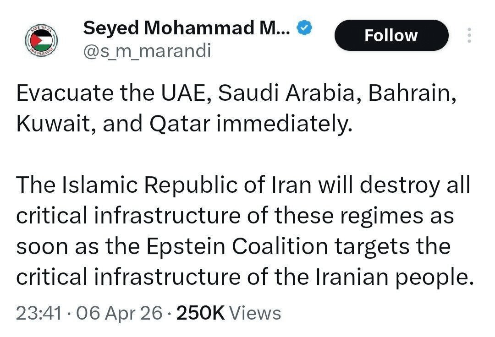Click the Follow button
This screenshot has width=495, height=337.
(392, 35)
